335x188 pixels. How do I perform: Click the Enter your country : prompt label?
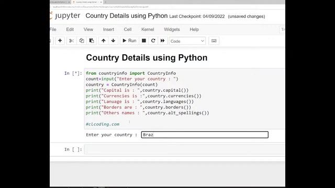tap(111, 135)
